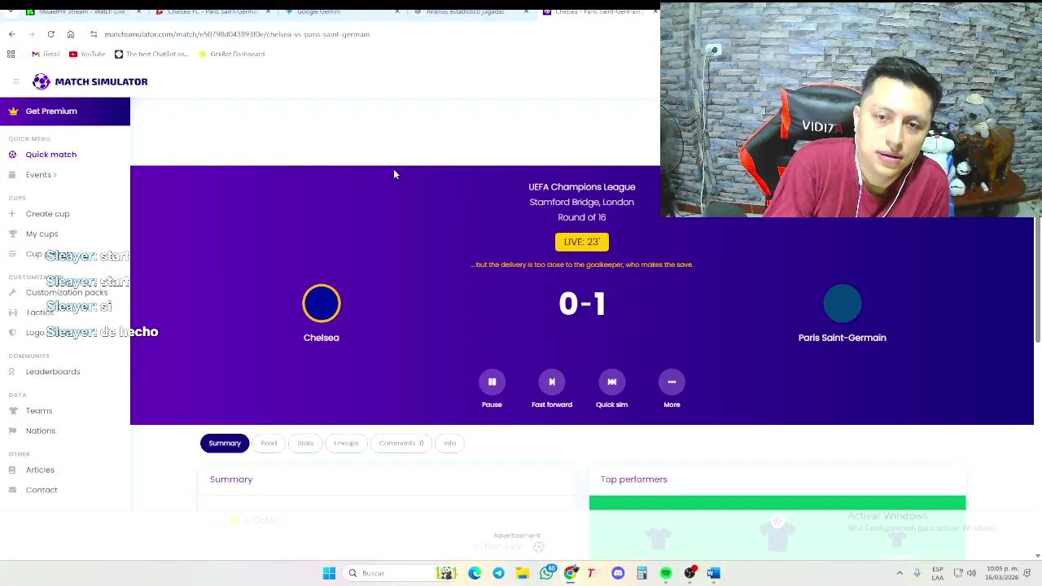
Task: Open the KickBot Dashboard bookmark
Action: (231, 54)
